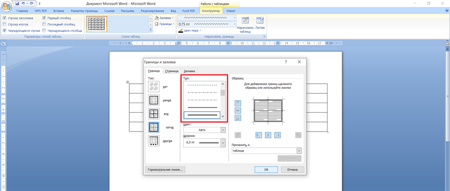Choose the selected thick solid line style
The image size is (450, 191).
coord(202,115)
